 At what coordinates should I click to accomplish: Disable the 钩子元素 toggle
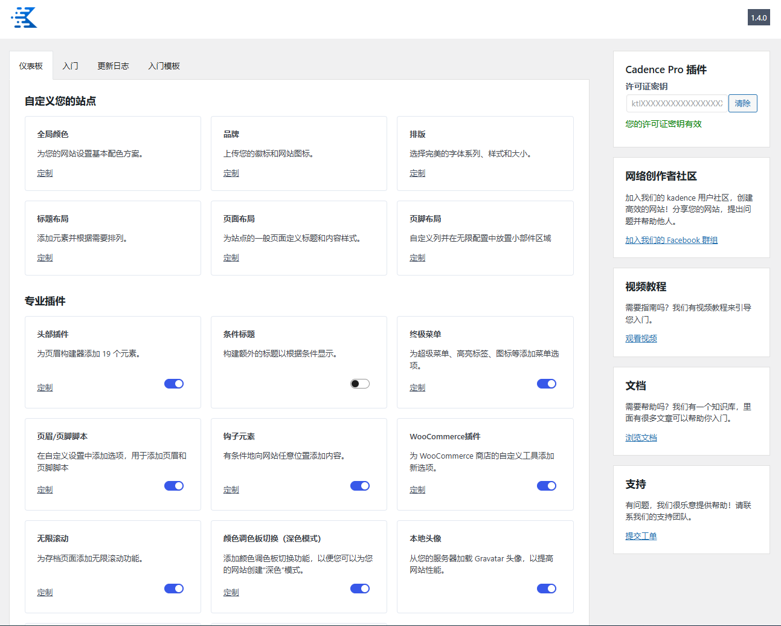click(x=360, y=486)
